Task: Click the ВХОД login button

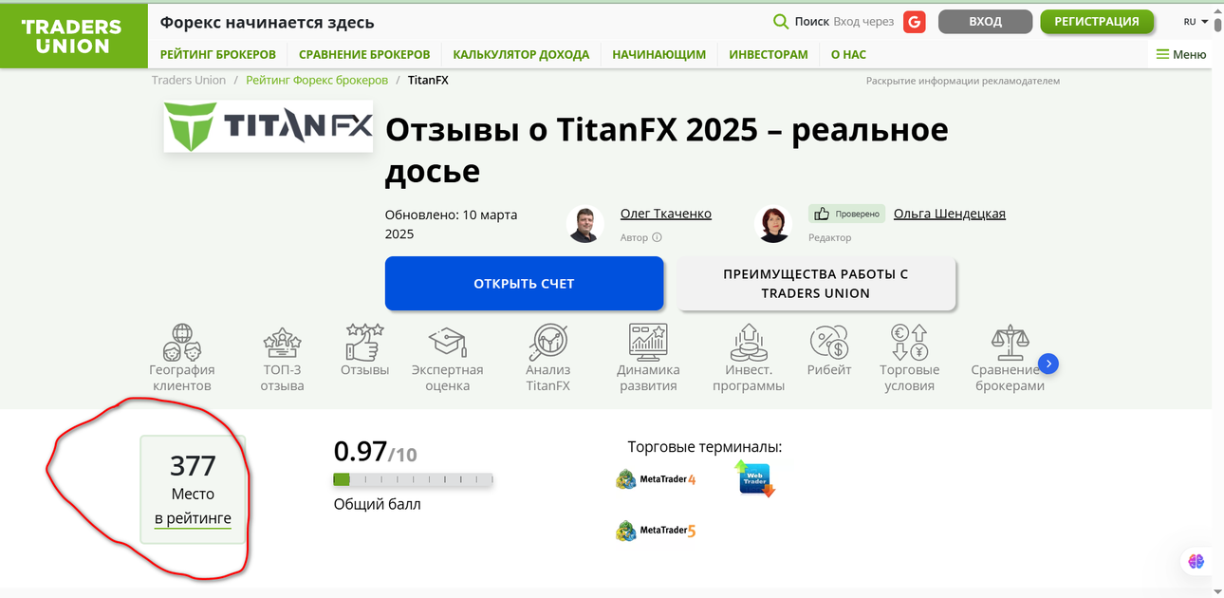Action: [985, 22]
